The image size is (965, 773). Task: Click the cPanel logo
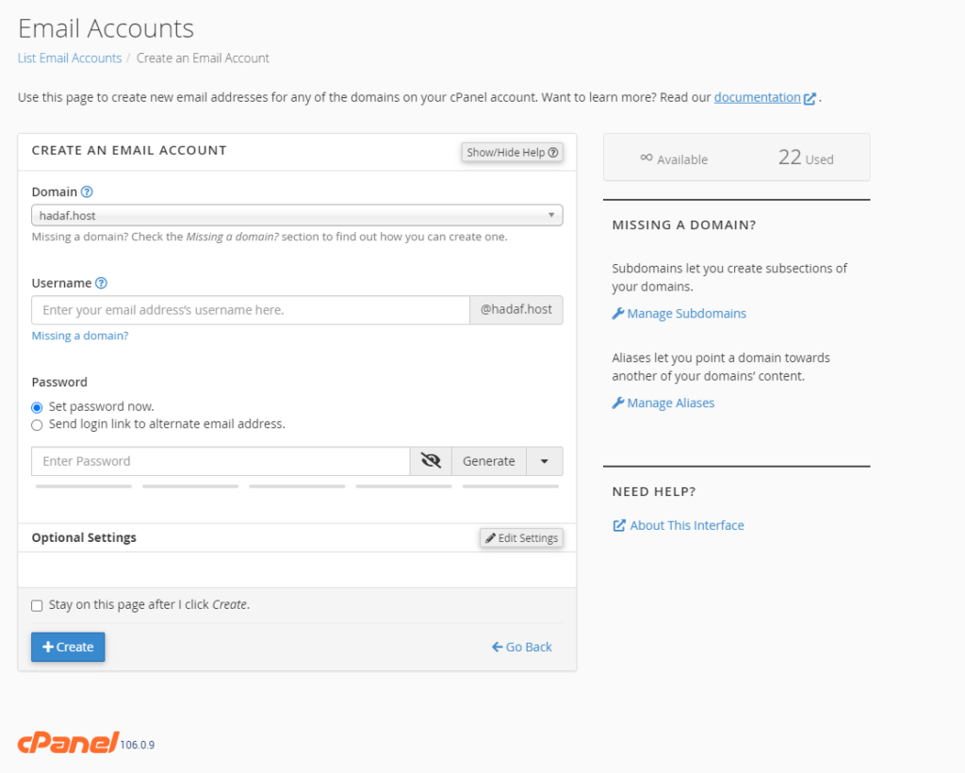pos(68,743)
